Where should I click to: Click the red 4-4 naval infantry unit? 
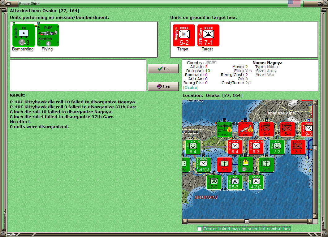224,165
